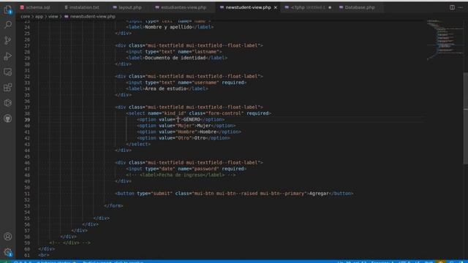Viewport: 468px width, 263px height.
Task: Click the 'Fecha de ingreso' comment line
Action: point(181,175)
